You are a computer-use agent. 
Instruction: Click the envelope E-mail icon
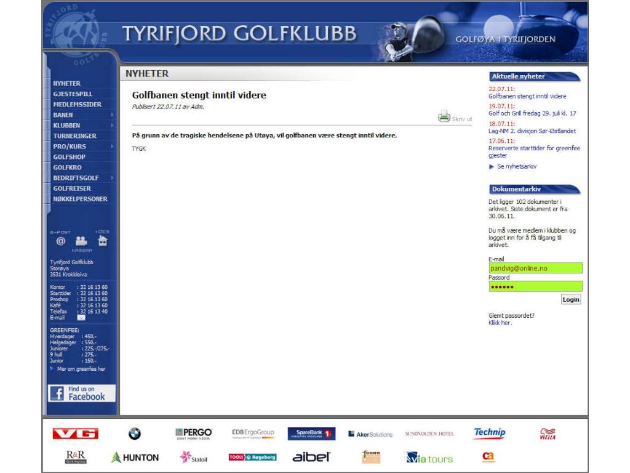click(81, 318)
